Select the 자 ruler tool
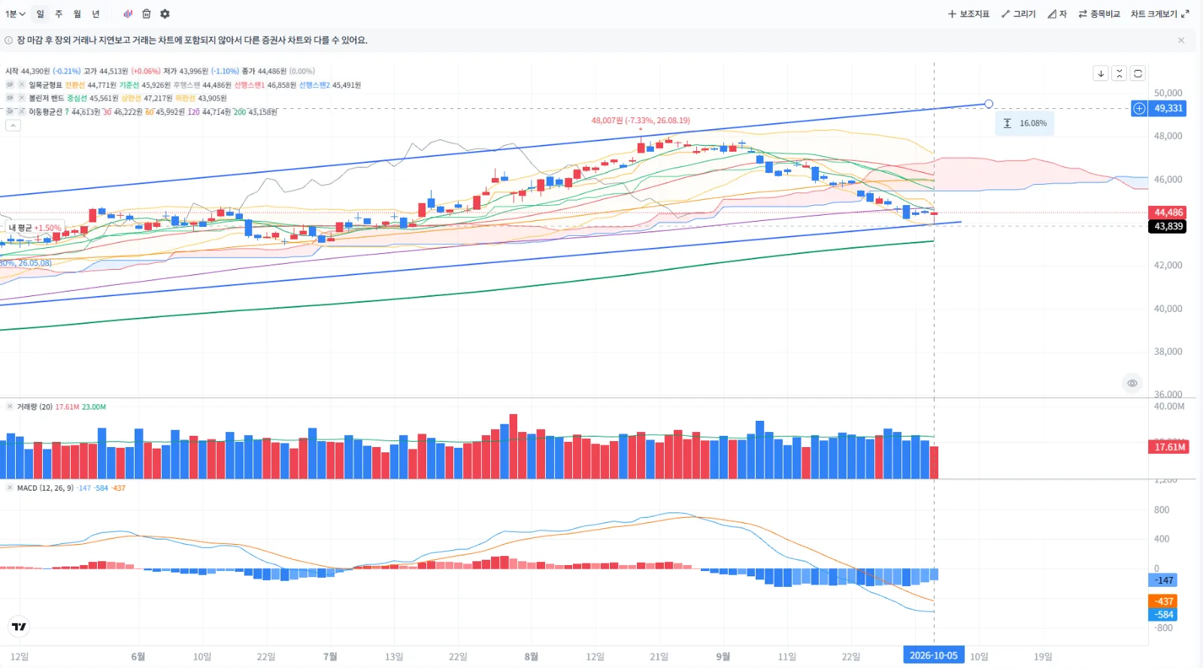The width and height of the screenshot is (1203, 668). click(x=1057, y=14)
